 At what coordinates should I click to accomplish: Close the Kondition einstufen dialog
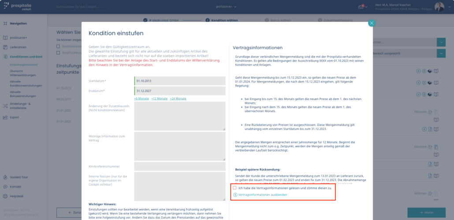point(372,23)
